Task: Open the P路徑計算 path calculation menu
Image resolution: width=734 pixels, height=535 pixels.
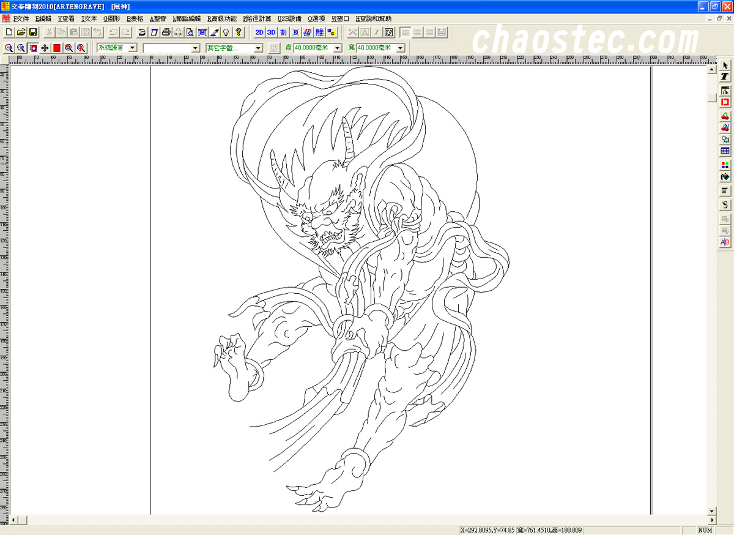Action: coord(258,19)
